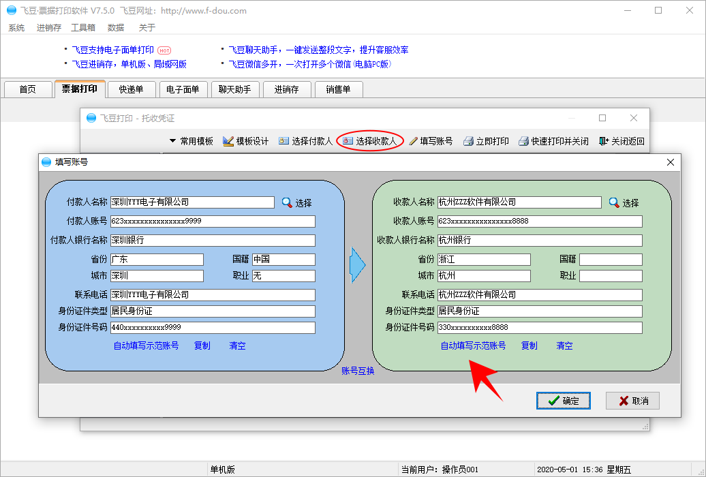Image resolution: width=706 pixels, height=477 pixels.
Task: Click the payee name search icon
Action: coord(614,202)
